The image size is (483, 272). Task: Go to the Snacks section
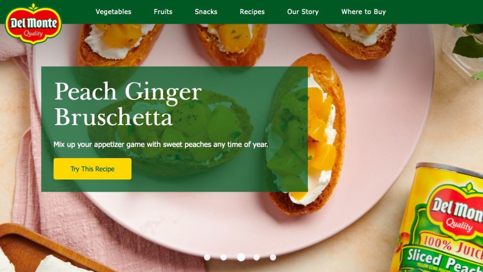206,12
